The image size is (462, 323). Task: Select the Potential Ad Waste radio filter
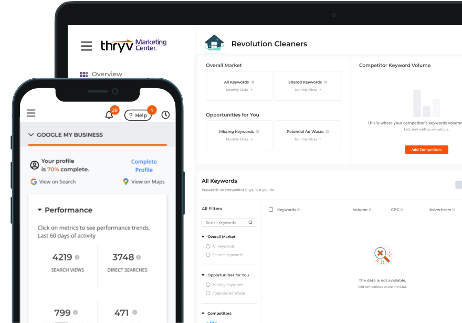[x=208, y=293]
